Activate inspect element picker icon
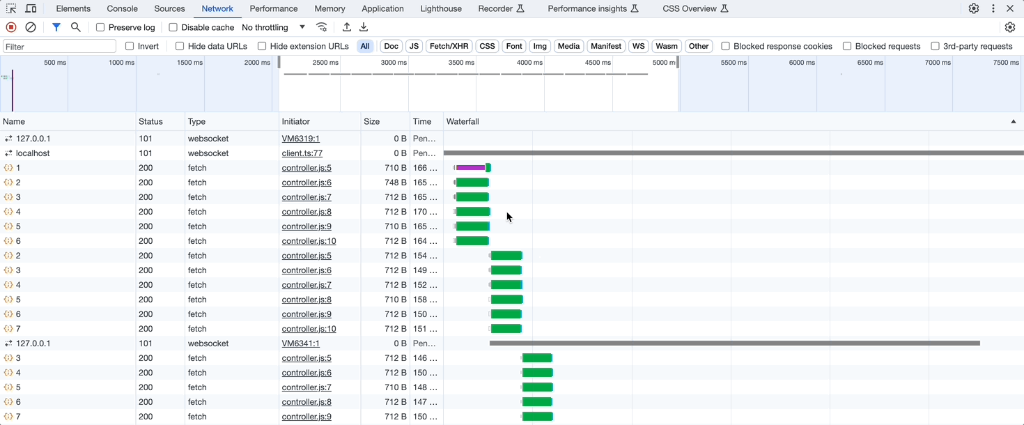 [11, 8]
